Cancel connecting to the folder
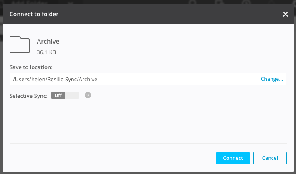This screenshot has width=296, height=174. pyautogui.click(x=270, y=158)
